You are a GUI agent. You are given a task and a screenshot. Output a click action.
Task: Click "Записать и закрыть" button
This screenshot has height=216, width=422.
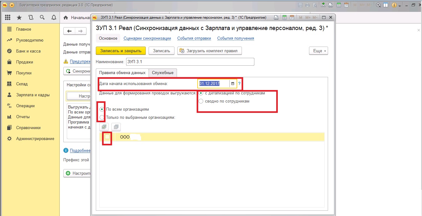(x=121, y=51)
